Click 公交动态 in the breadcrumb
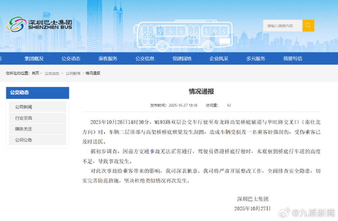Image resolution: width=338 pixels, height=221 pixels. tap(52, 73)
